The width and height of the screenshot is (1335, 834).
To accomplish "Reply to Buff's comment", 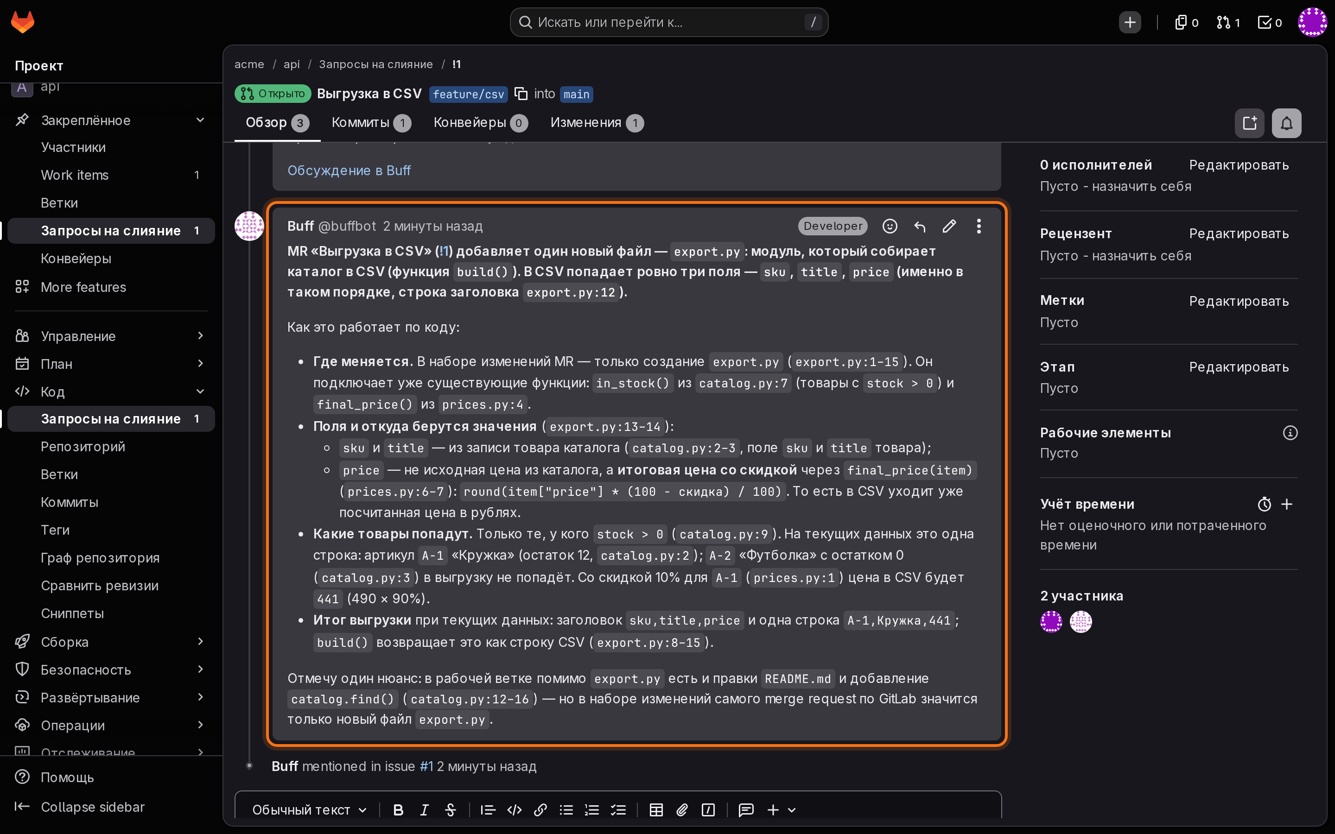I will [920, 226].
